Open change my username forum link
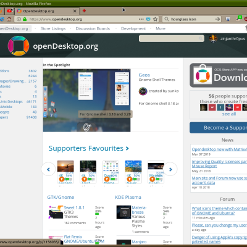Viewport: 247px width, 247px height. (219, 225)
